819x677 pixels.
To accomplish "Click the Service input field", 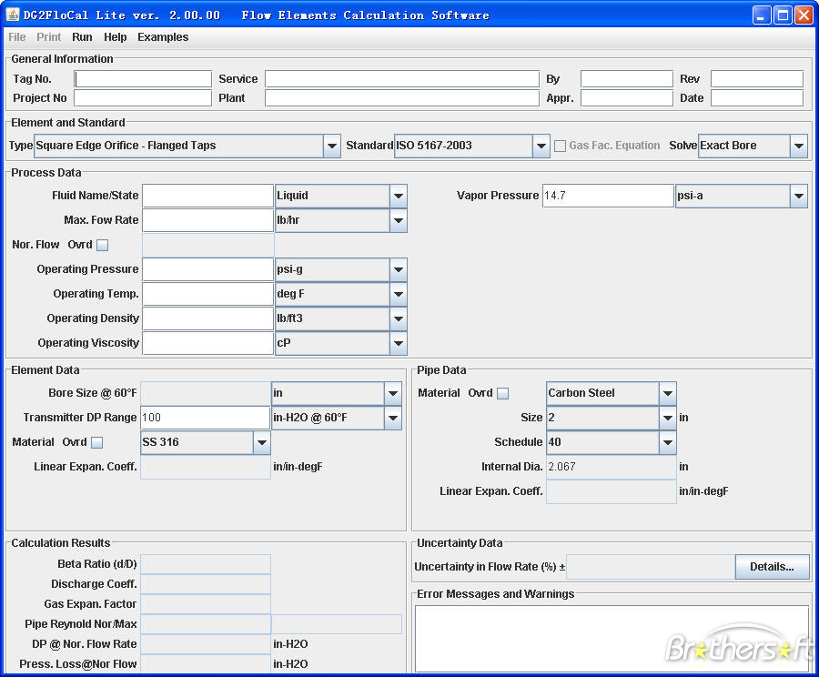I will 402,79.
